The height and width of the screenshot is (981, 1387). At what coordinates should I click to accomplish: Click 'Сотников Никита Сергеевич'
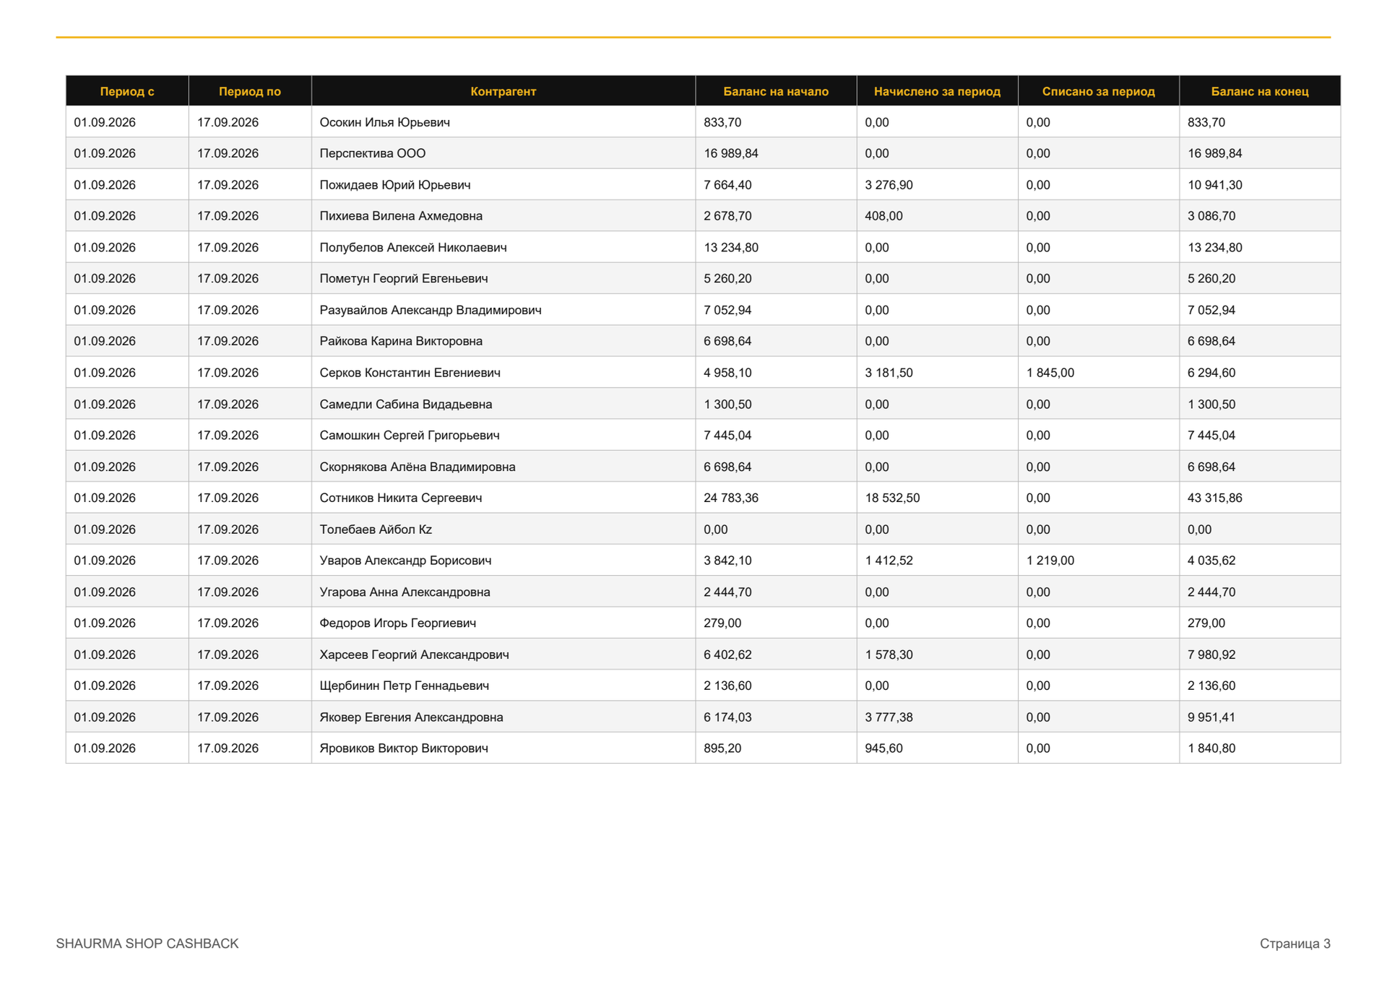(x=401, y=498)
